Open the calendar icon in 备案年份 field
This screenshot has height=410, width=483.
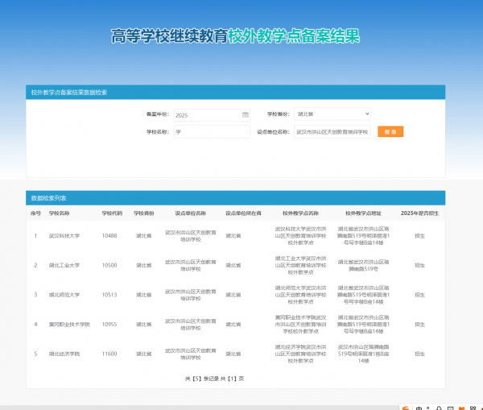(246, 114)
